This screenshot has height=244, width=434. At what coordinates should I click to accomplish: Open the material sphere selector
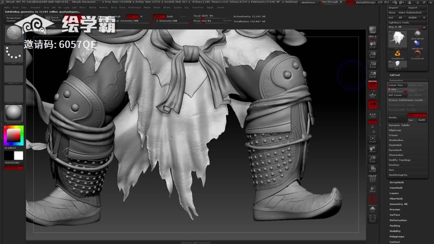coord(14,113)
